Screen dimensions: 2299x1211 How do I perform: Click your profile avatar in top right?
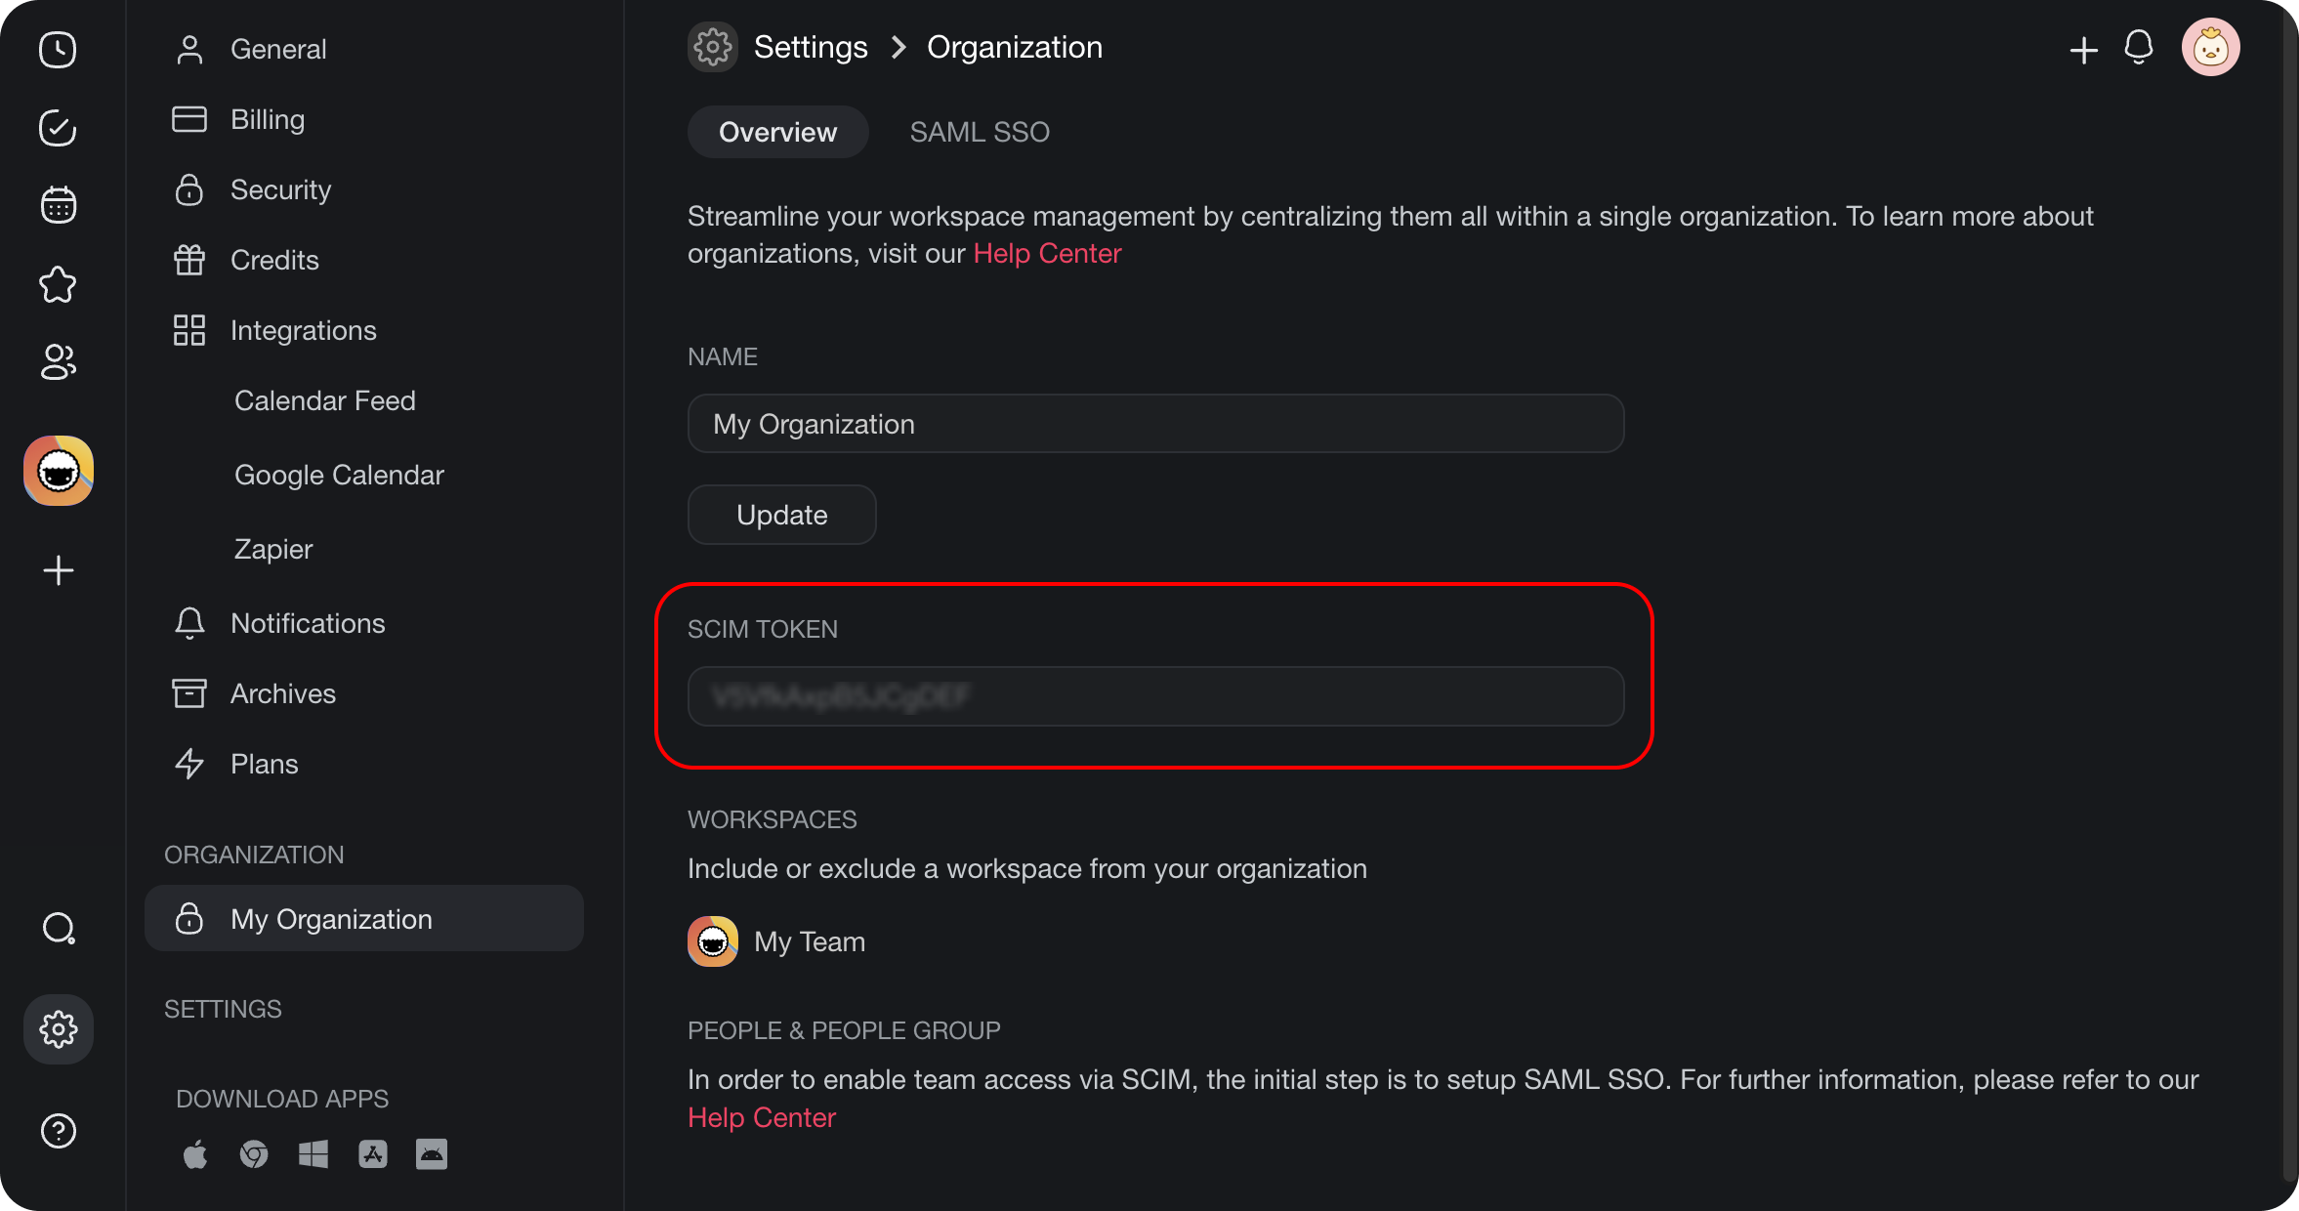pos(2211,46)
